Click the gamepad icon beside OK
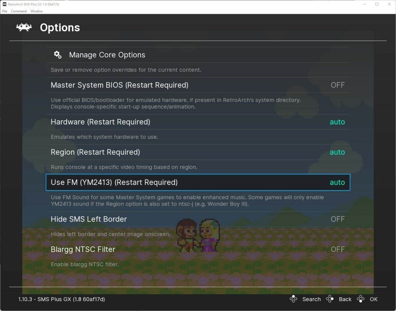The image size is (396, 311). point(361,299)
